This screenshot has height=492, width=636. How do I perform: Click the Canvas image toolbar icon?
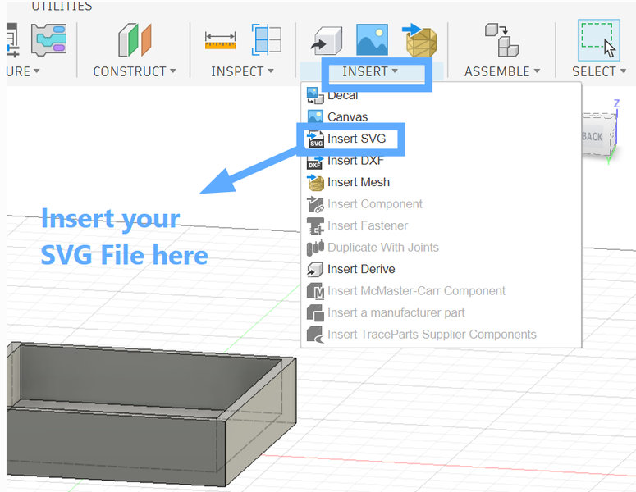click(372, 39)
